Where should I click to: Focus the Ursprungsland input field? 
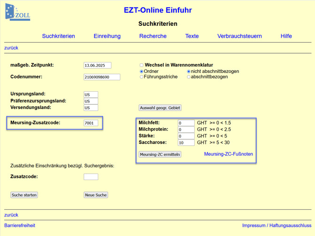(91, 94)
